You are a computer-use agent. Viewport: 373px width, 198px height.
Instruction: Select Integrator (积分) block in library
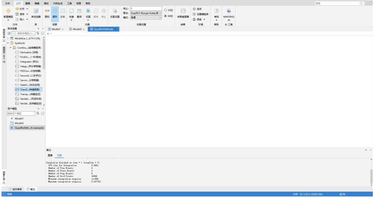click(27, 62)
